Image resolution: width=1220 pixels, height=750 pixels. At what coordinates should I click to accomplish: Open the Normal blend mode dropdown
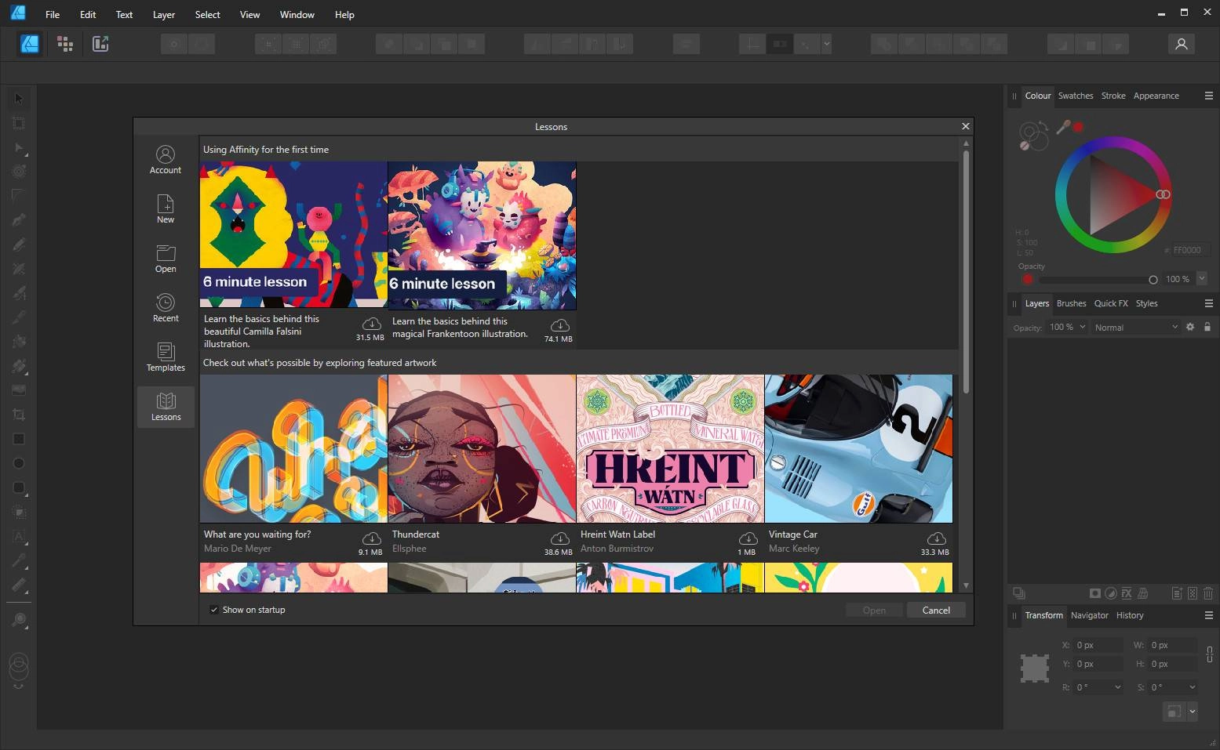click(1136, 327)
